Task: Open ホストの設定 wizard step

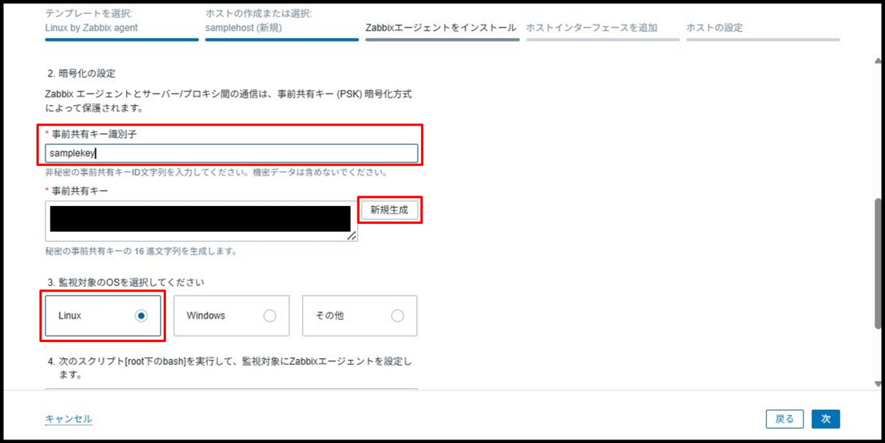Action: pos(714,28)
